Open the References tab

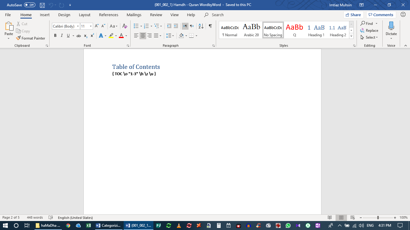[109, 15]
